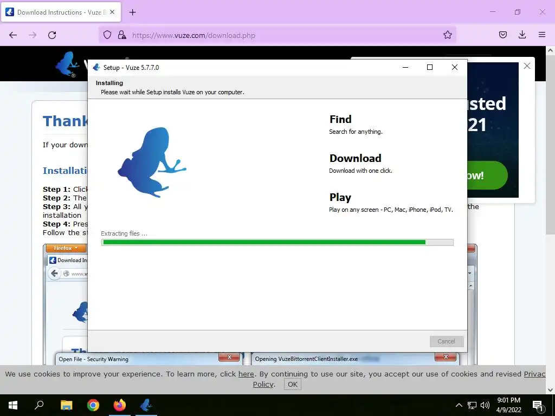This screenshot has width=555, height=416.
Task: Click 'Extracting files ...' status text
Action: tap(124, 233)
